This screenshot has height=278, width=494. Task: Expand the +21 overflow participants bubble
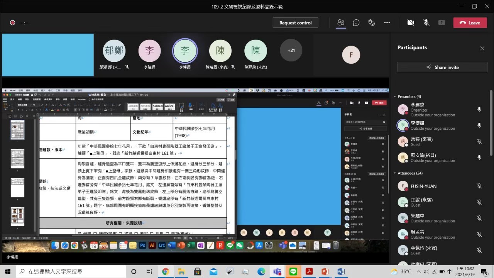pos(291,50)
